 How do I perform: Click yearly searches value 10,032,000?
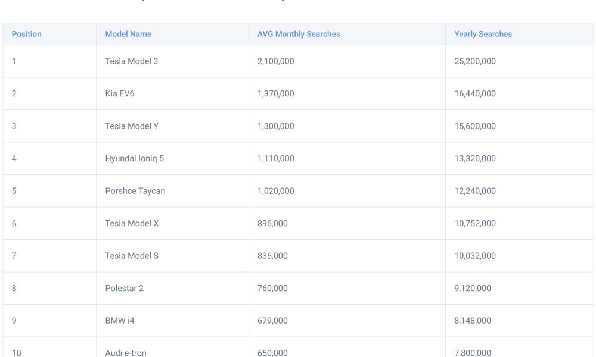click(475, 256)
